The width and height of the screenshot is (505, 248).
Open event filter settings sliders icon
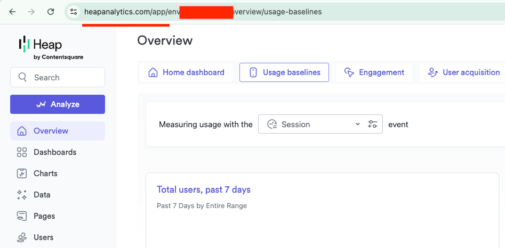pos(373,124)
